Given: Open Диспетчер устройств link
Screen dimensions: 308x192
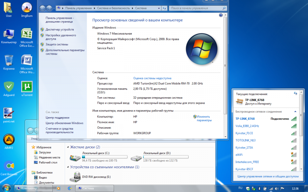Looking at the screenshot, I should pyautogui.click(x=60, y=30).
